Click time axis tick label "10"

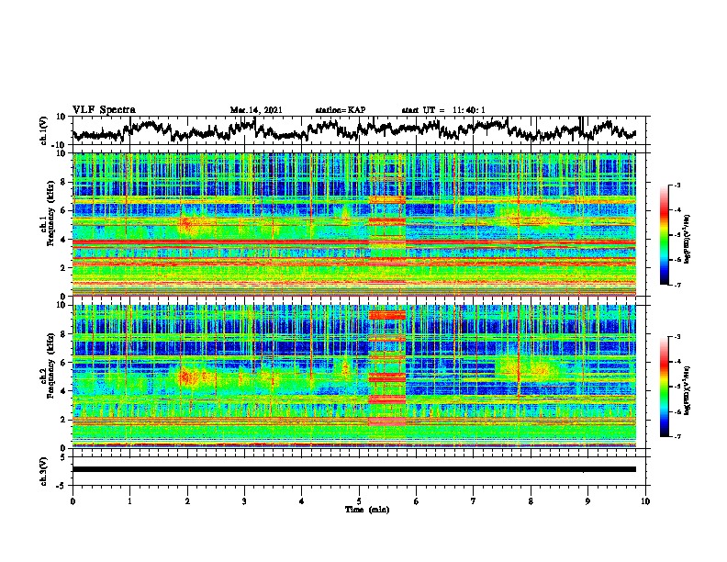point(645,501)
